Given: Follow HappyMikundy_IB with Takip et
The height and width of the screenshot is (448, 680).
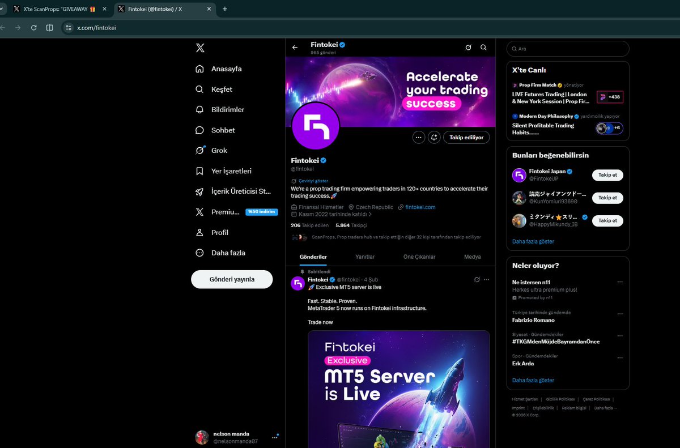Looking at the screenshot, I should (x=607, y=220).
